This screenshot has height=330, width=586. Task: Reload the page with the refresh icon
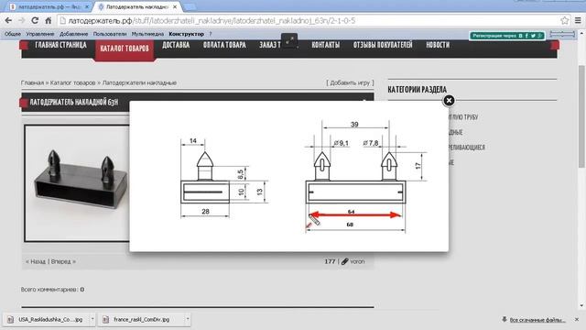(35, 20)
